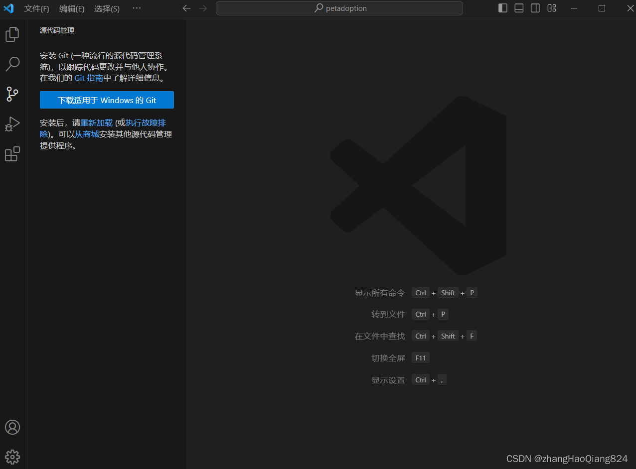Select the Source Control activity icon
This screenshot has width=636, height=469.
[12, 94]
